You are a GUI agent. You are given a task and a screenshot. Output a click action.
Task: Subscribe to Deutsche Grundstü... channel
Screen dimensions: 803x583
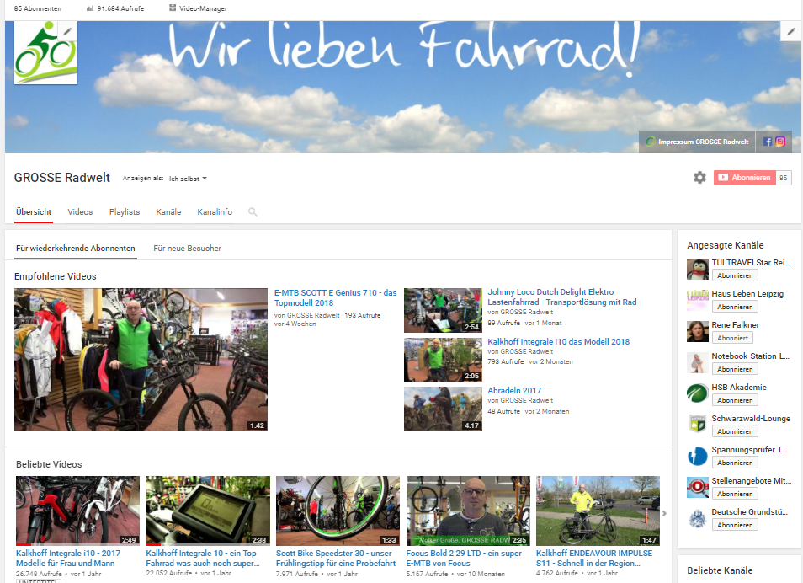[x=735, y=525]
